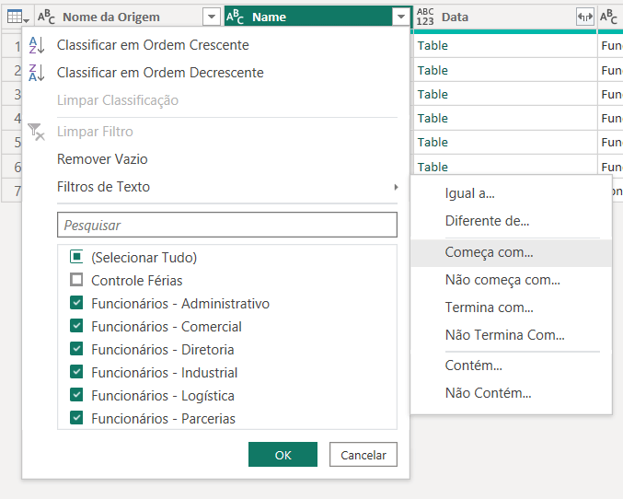
Task: Select the Data column header
Action: tap(455, 17)
